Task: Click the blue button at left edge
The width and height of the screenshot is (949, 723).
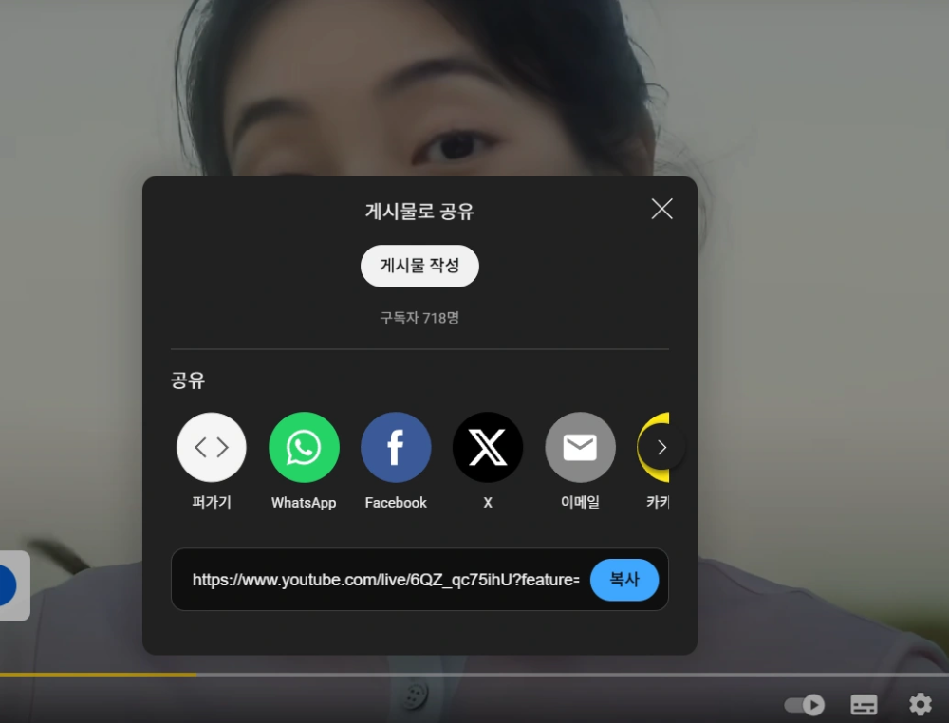Action: pos(8,585)
